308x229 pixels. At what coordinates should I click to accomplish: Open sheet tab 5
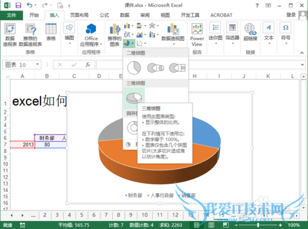tap(82, 215)
